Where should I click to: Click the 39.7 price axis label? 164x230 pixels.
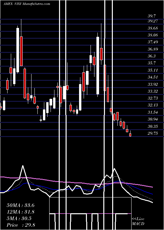152,16
